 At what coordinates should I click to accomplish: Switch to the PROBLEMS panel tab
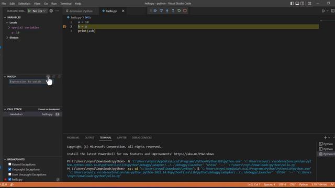73,138
